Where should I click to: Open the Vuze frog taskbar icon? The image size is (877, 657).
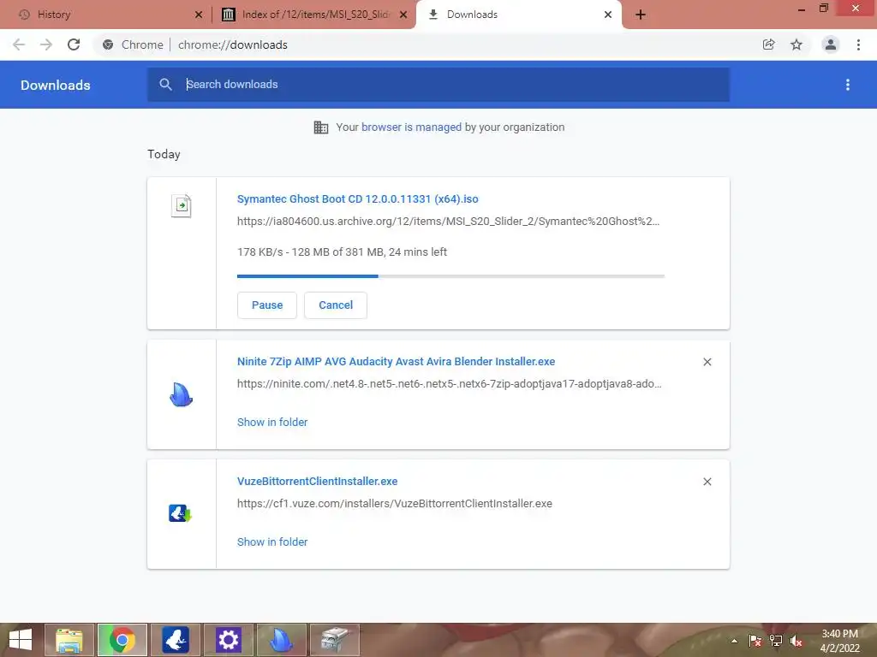tap(175, 640)
